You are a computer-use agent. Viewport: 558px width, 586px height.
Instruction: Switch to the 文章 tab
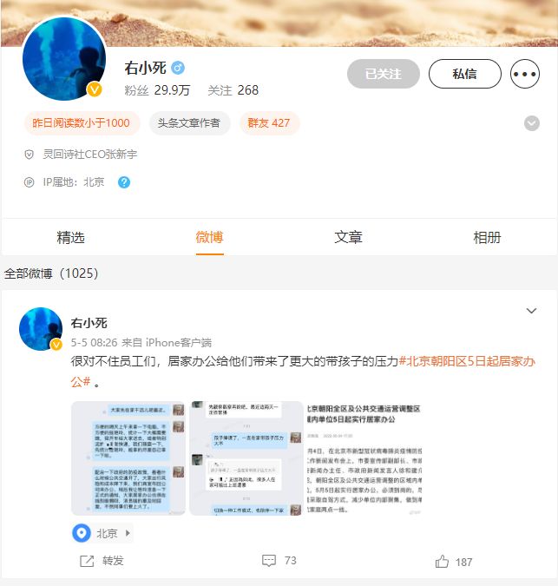coord(348,237)
